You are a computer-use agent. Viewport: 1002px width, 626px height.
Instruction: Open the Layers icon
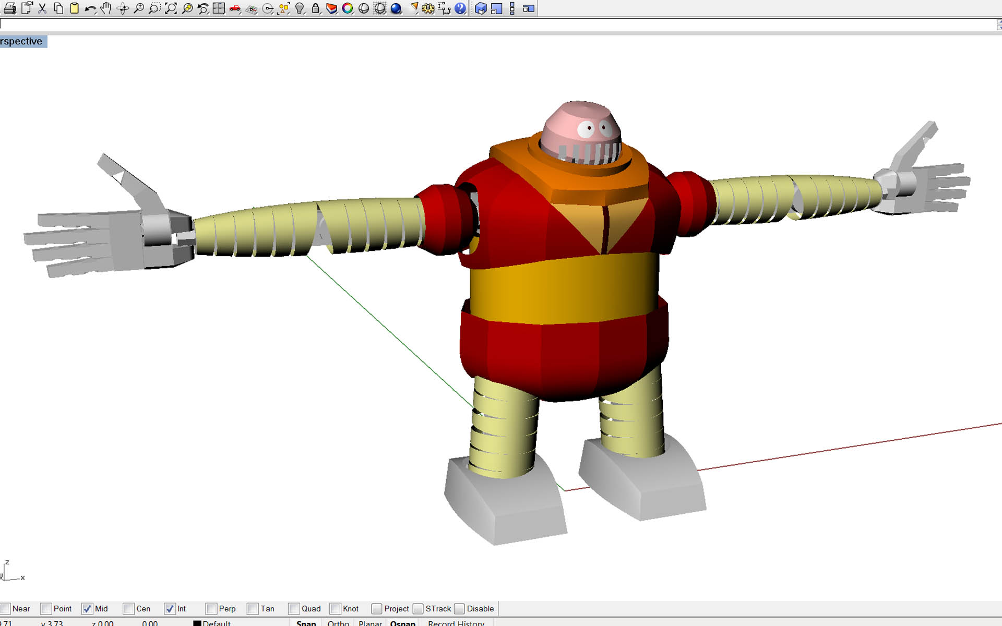331,8
